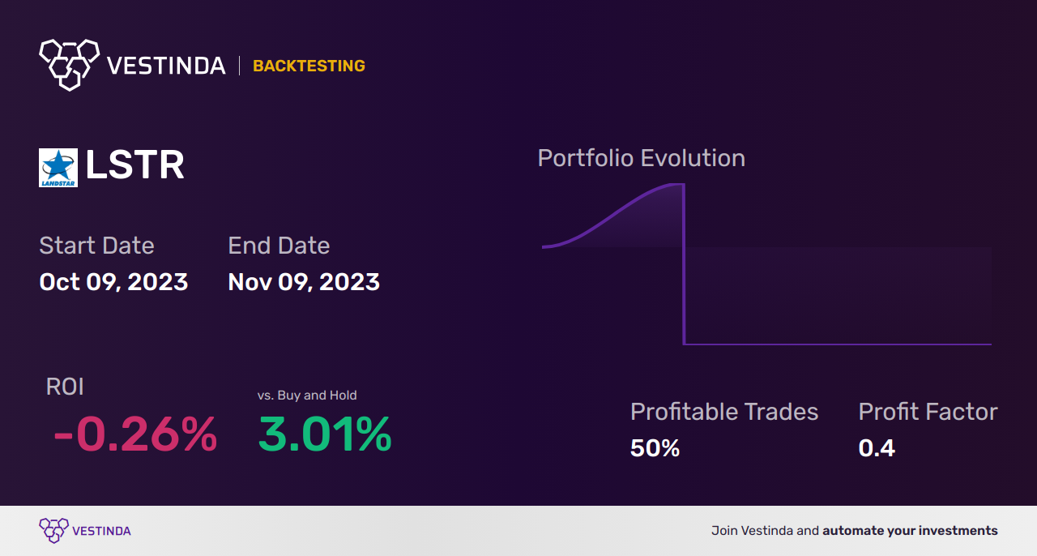Click the Start Date label
1037x556 pixels.
[96, 245]
